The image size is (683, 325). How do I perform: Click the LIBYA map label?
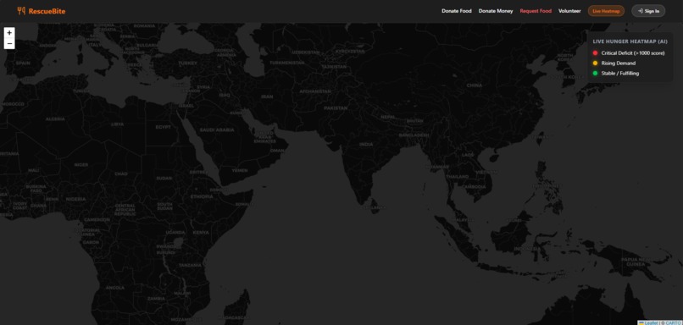click(118, 124)
